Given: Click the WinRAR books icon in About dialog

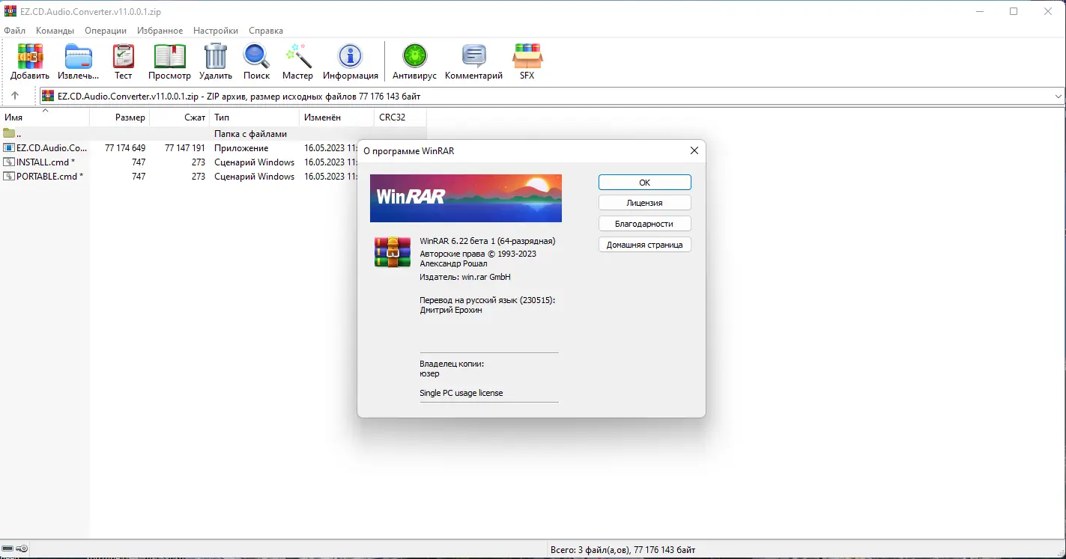Looking at the screenshot, I should pyautogui.click(x=393, y=252).
